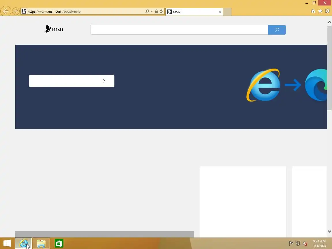This screenshot has width=332, height=249.
Task: Open Action Center flag icon in tray
Action: click(x=291, y=244)
